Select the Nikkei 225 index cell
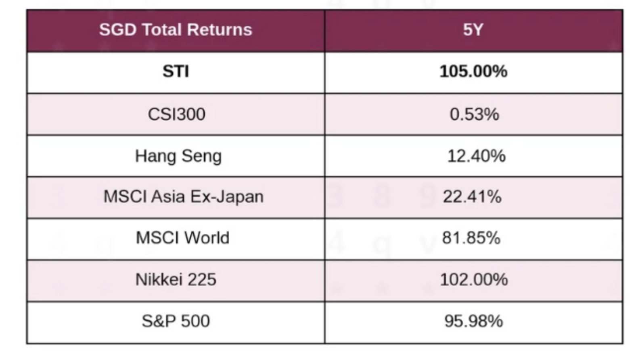 point(176,280)
